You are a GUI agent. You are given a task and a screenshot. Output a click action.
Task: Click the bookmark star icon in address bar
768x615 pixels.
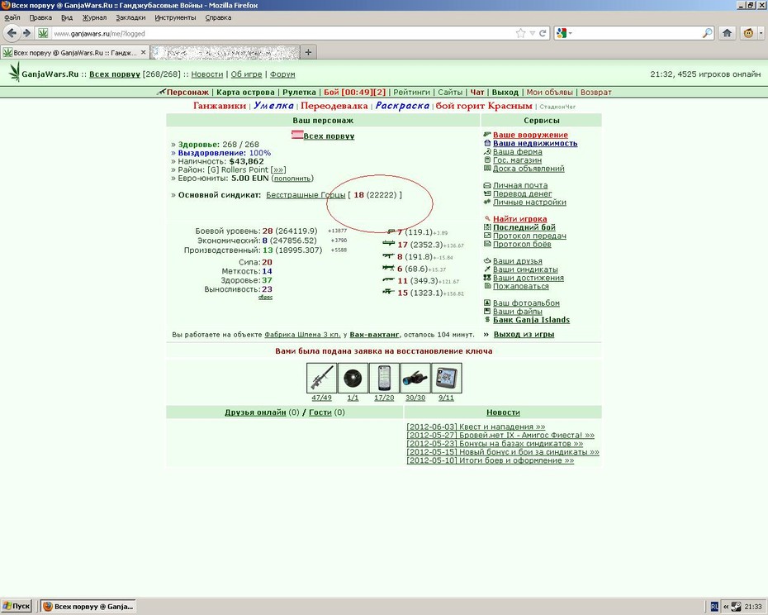tap(520, 33)
